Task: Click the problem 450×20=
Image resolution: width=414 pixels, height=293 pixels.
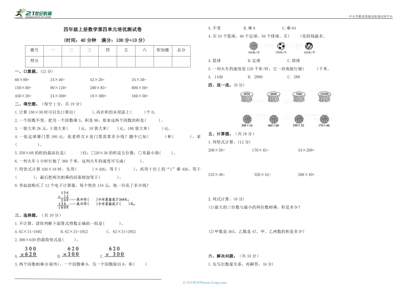Action: (23, 96)
